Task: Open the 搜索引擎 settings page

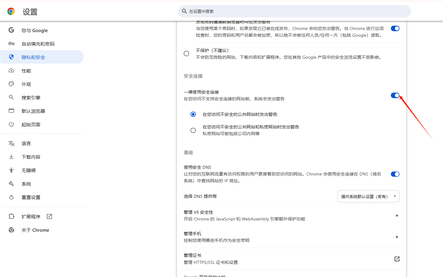Action: point(42,98)
